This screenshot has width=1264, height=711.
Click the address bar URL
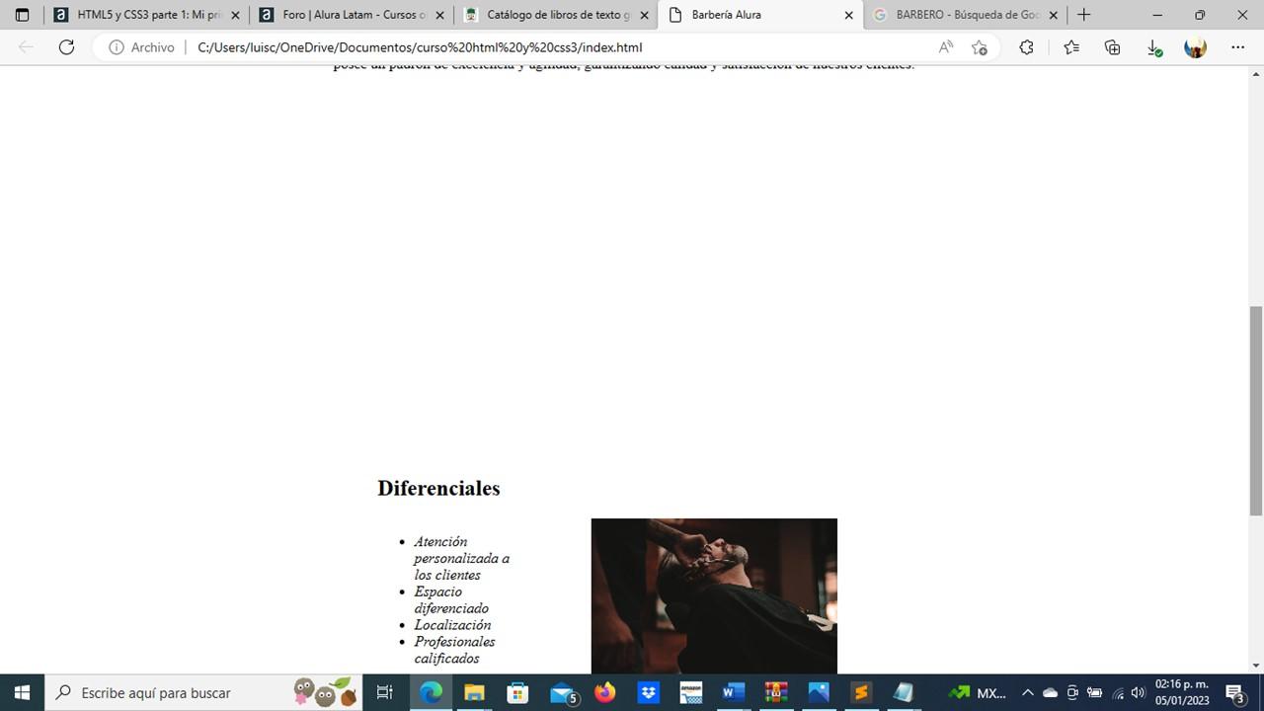coord(420,47)
